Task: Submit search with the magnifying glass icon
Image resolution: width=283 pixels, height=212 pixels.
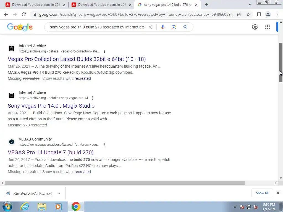Action: [185, 27]
